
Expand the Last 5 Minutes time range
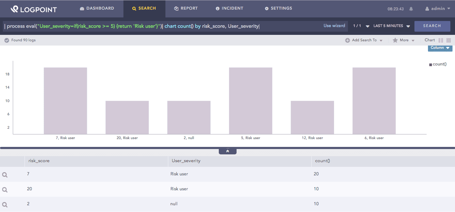pos(392,26)
